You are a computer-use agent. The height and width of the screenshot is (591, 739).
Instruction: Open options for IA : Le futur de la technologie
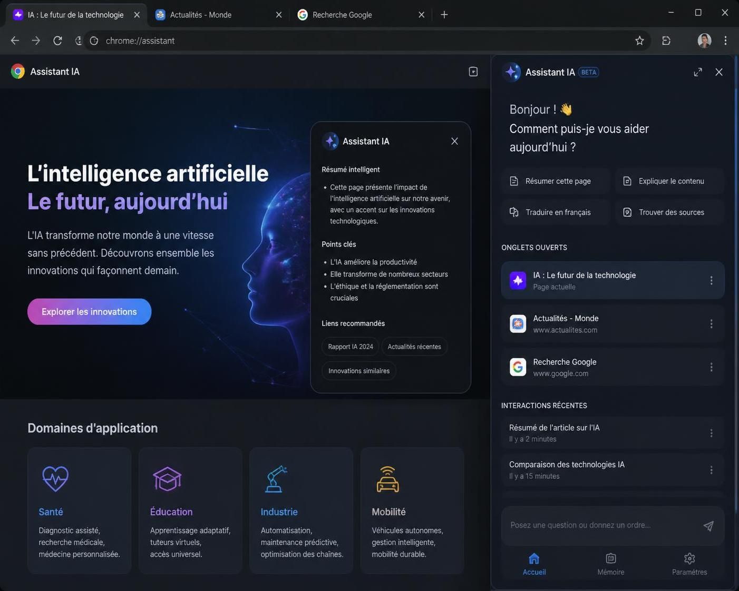click(x=711, y=281)
